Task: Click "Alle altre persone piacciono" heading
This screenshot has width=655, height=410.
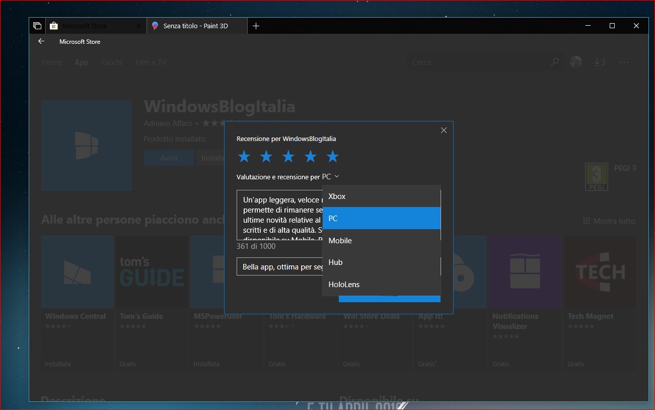Action: pyautogui.click(x=132, y=220)
